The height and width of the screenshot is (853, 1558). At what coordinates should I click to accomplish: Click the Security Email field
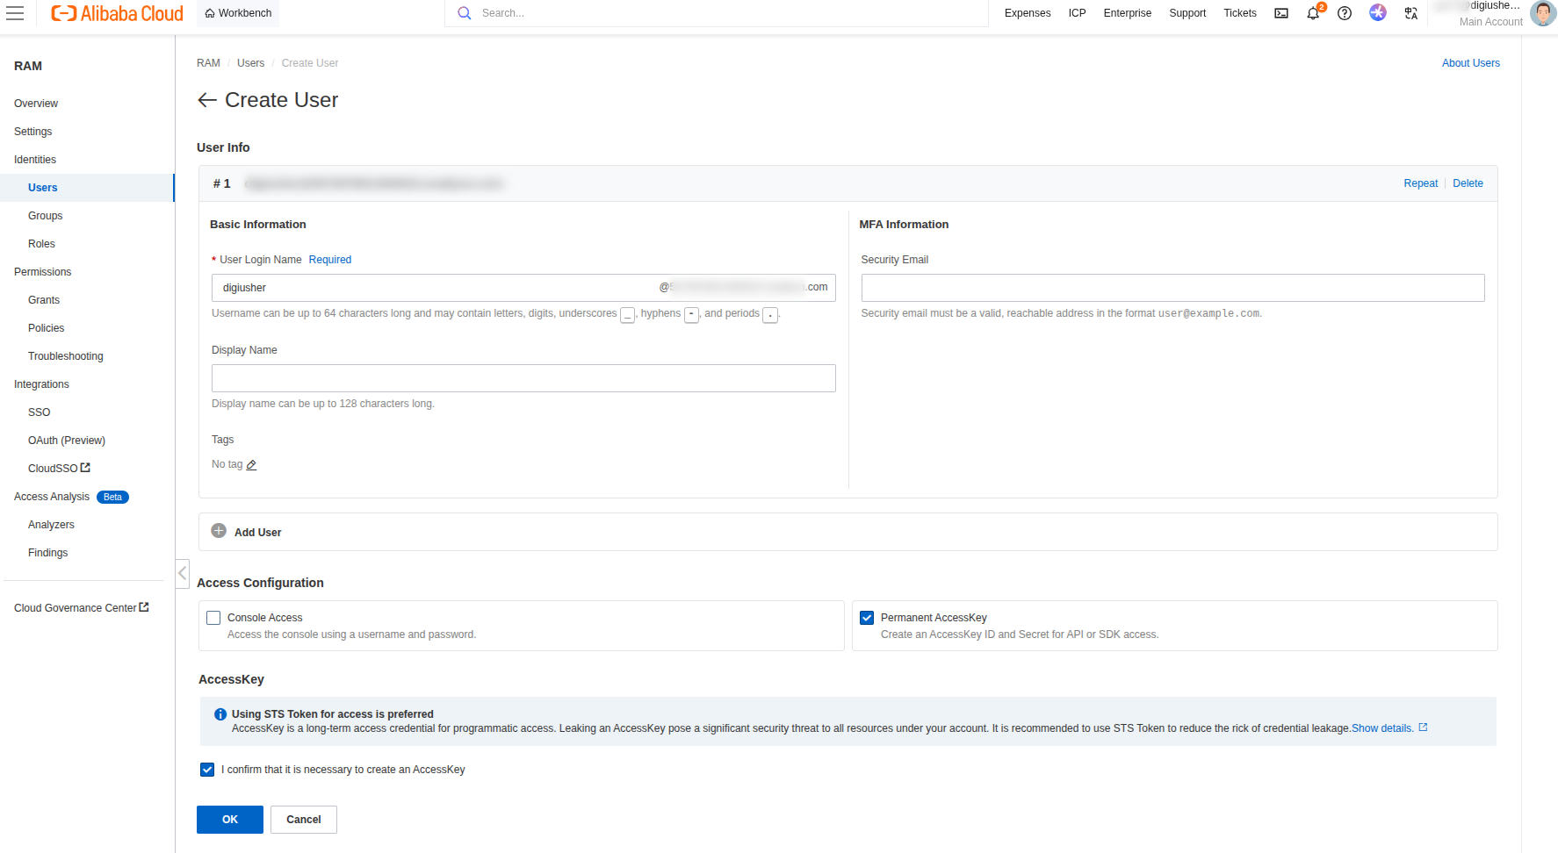(1172, 288)
